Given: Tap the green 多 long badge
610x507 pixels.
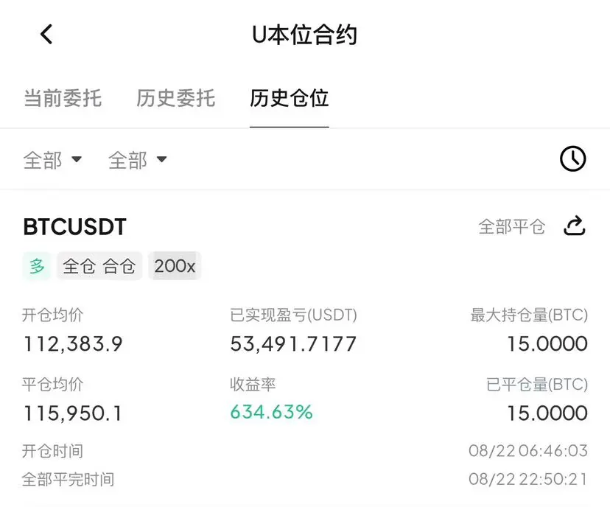Looking at the screenshot, I should point(37,266).
